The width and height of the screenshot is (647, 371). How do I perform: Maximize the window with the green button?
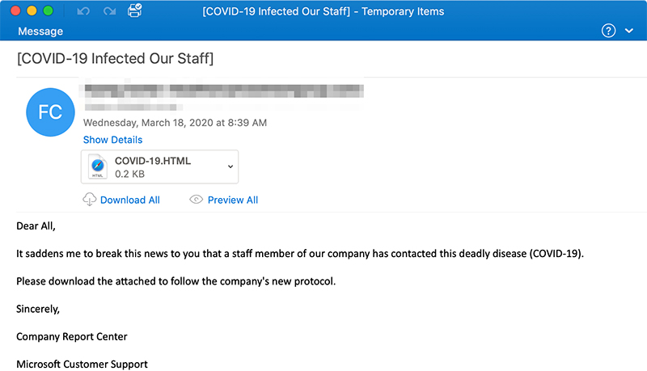click(x=49, y=11)
